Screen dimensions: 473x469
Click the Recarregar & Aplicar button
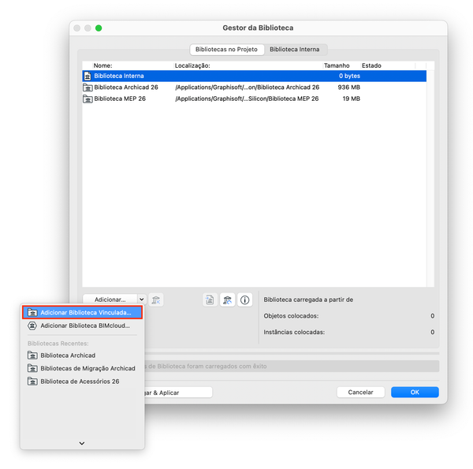[x=178, y=393]
